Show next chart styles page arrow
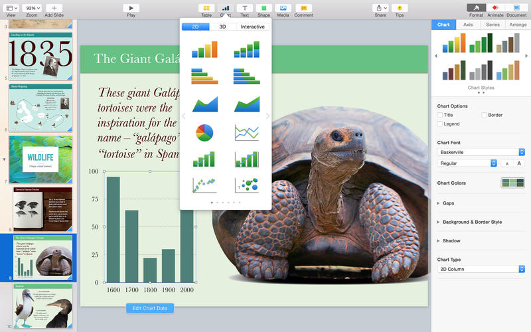531x332 pixels. 526,56
